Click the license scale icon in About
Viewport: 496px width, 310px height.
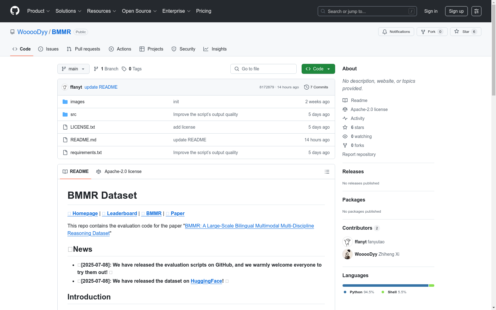345,109
